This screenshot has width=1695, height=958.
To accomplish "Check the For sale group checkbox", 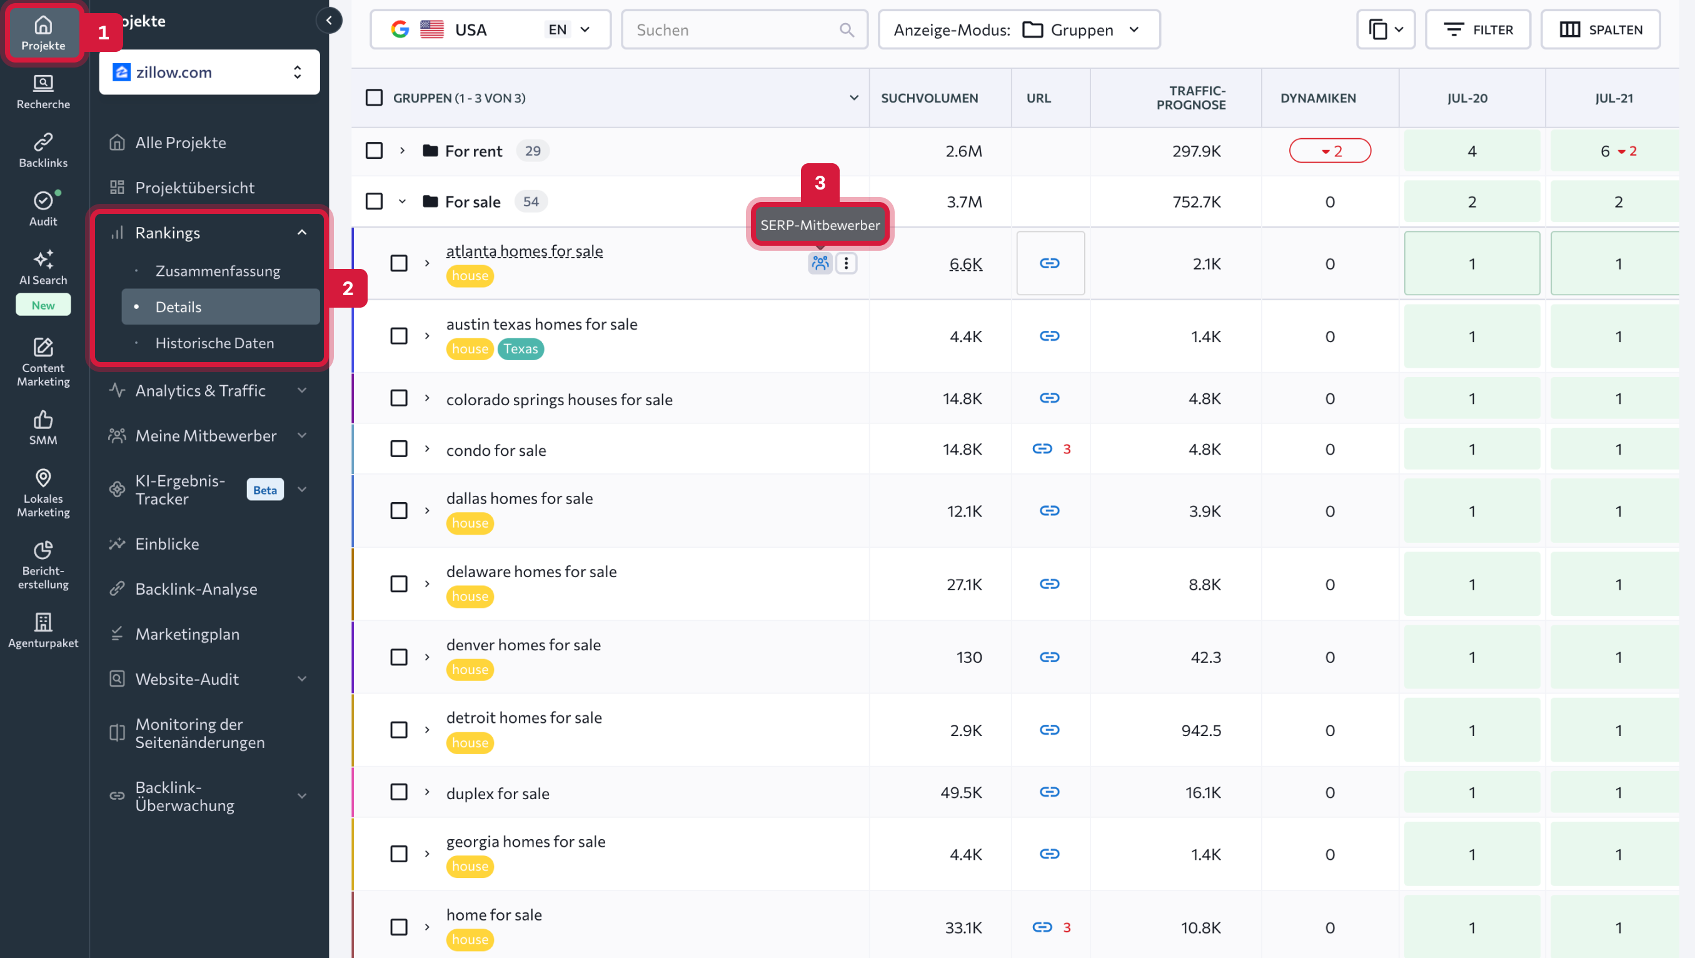I will [x=374, y=201].
